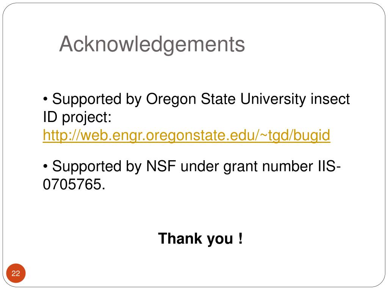Click the text ID project:
This screenshot has width=388, height=291.
[77, 117]
